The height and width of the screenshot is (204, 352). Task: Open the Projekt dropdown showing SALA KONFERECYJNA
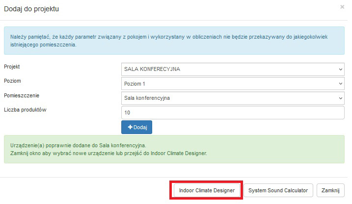coord(233,69)
